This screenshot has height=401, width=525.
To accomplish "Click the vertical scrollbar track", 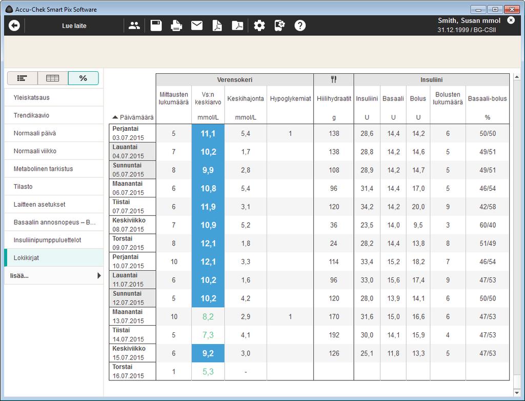I will click(517, 234).
